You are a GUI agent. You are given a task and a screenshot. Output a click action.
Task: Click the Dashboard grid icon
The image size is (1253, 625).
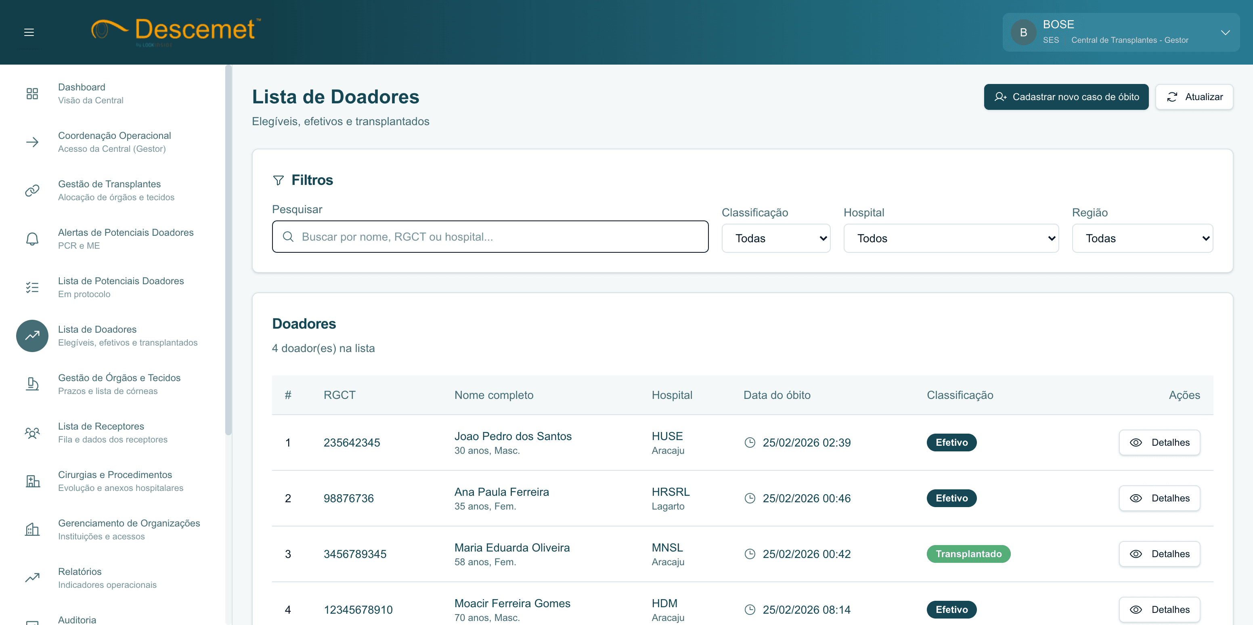click(x=32, y=93)
